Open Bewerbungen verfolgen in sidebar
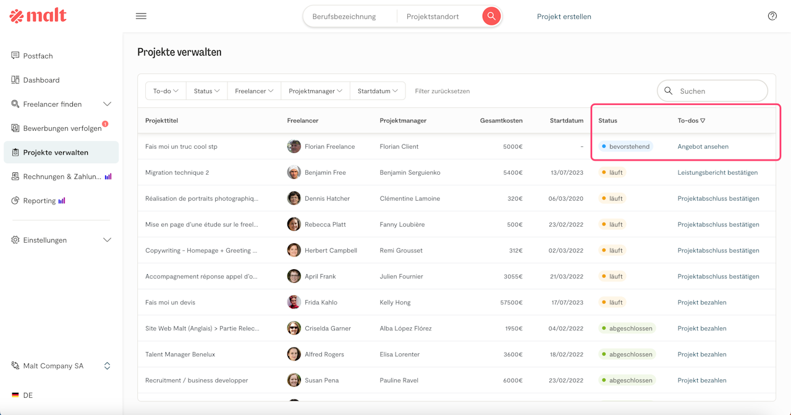The height and width of the screenshot is (415, 791). [62, 128]
